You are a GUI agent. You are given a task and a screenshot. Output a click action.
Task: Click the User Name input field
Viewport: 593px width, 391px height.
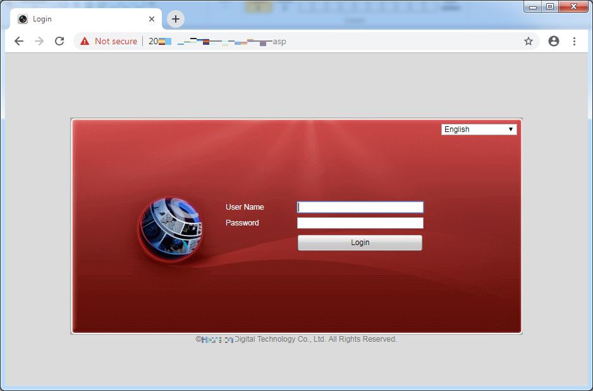360,207
